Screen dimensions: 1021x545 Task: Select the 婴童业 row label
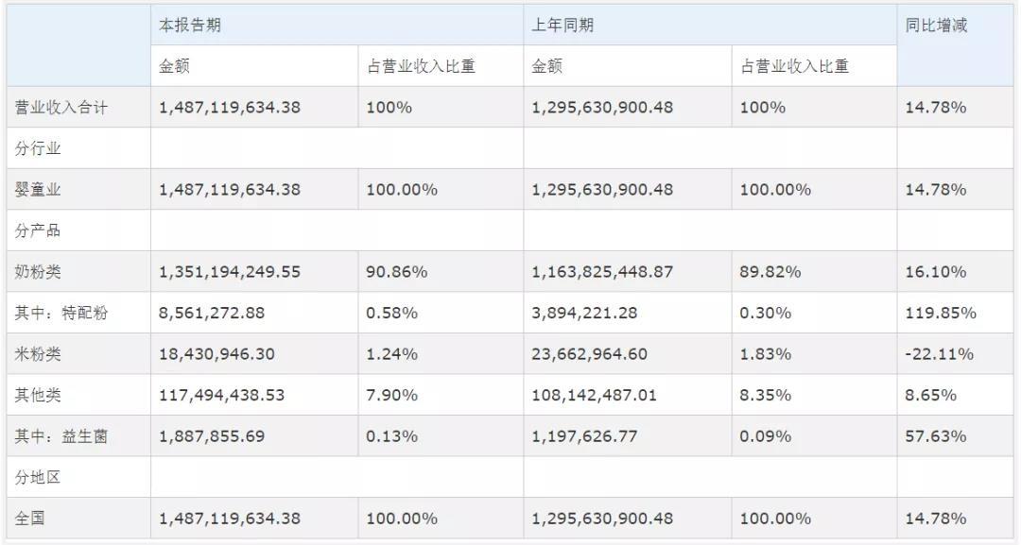pos(39,190)
